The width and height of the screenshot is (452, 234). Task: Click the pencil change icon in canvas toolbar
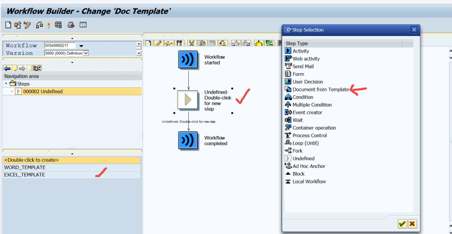(158, 43)
